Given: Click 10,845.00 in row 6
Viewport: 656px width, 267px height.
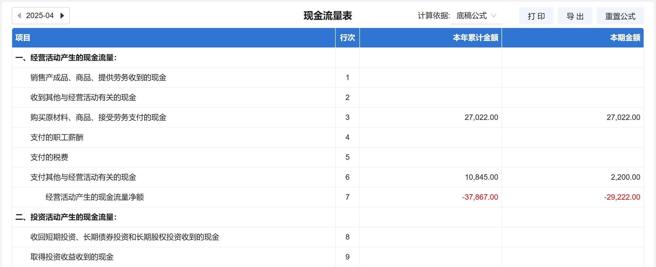Looking at the screenshot, I should [x=481, y=177].
